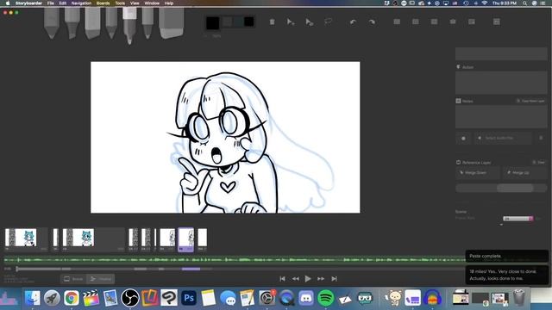Adjust the Reference Layer opacity slider
This screenshot has width=552, height=310.
pyautogui.click(x=501, y=188)
